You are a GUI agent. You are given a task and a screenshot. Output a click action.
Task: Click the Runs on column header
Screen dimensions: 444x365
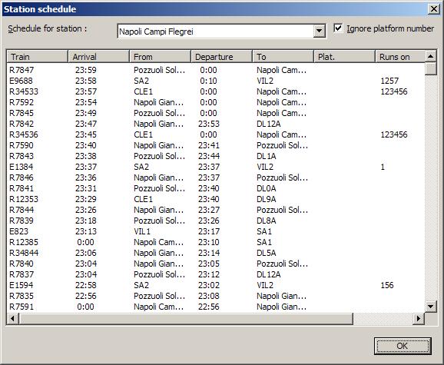(400, 57)
